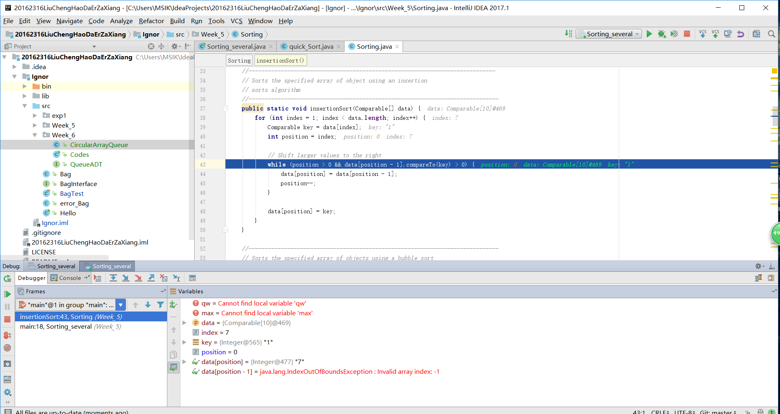The image size is (780, 414).
Task: Click insertionSort() breadcrumb in editor
Action: [x=280, y=61]
